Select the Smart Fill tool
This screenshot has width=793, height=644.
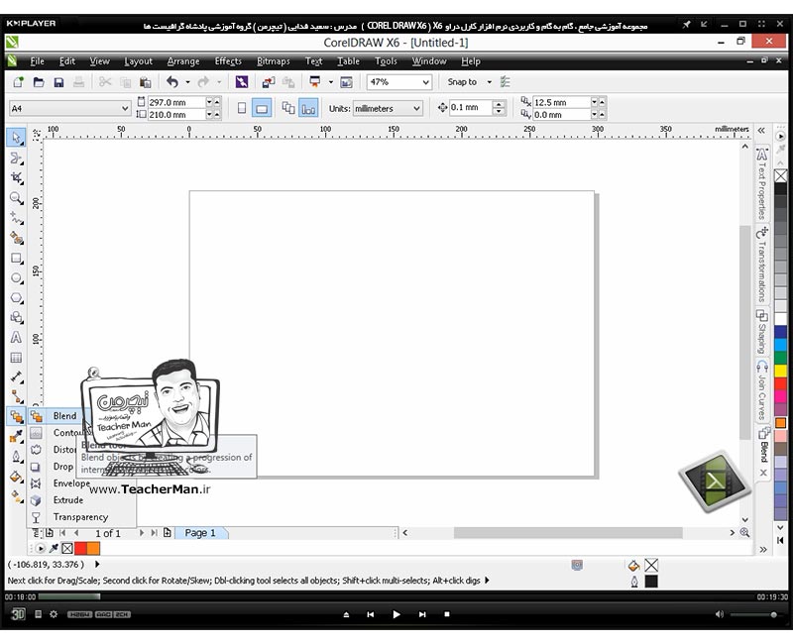point(16,238)
